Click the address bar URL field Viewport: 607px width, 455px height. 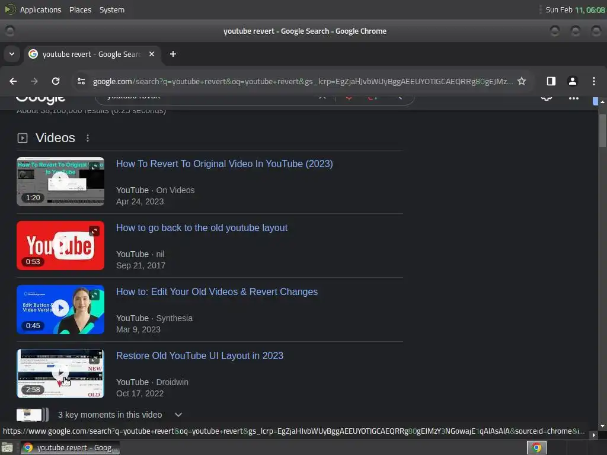pos(302,81)
